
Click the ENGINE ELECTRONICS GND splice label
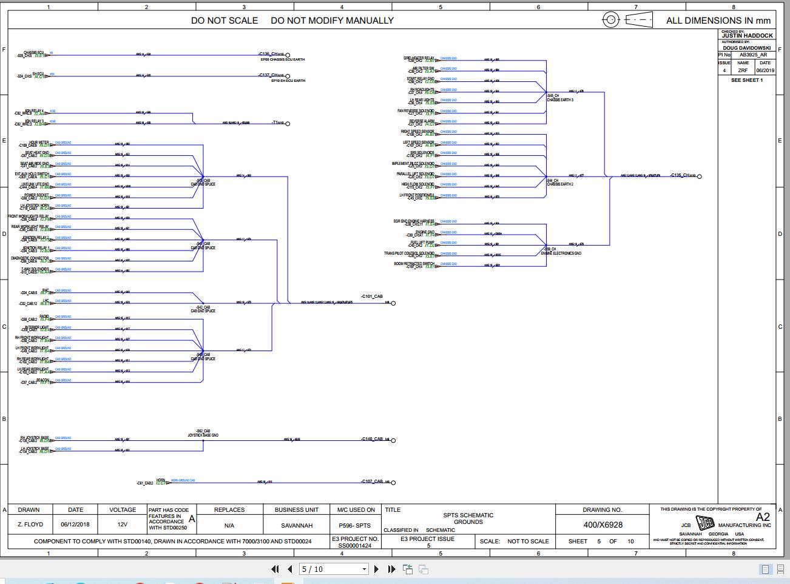tap(561, 253)
